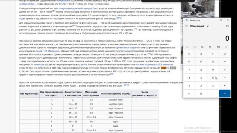Screen dimensions: 237x133
Task: Click the percent button in Calculator
Action: point(189,54)
